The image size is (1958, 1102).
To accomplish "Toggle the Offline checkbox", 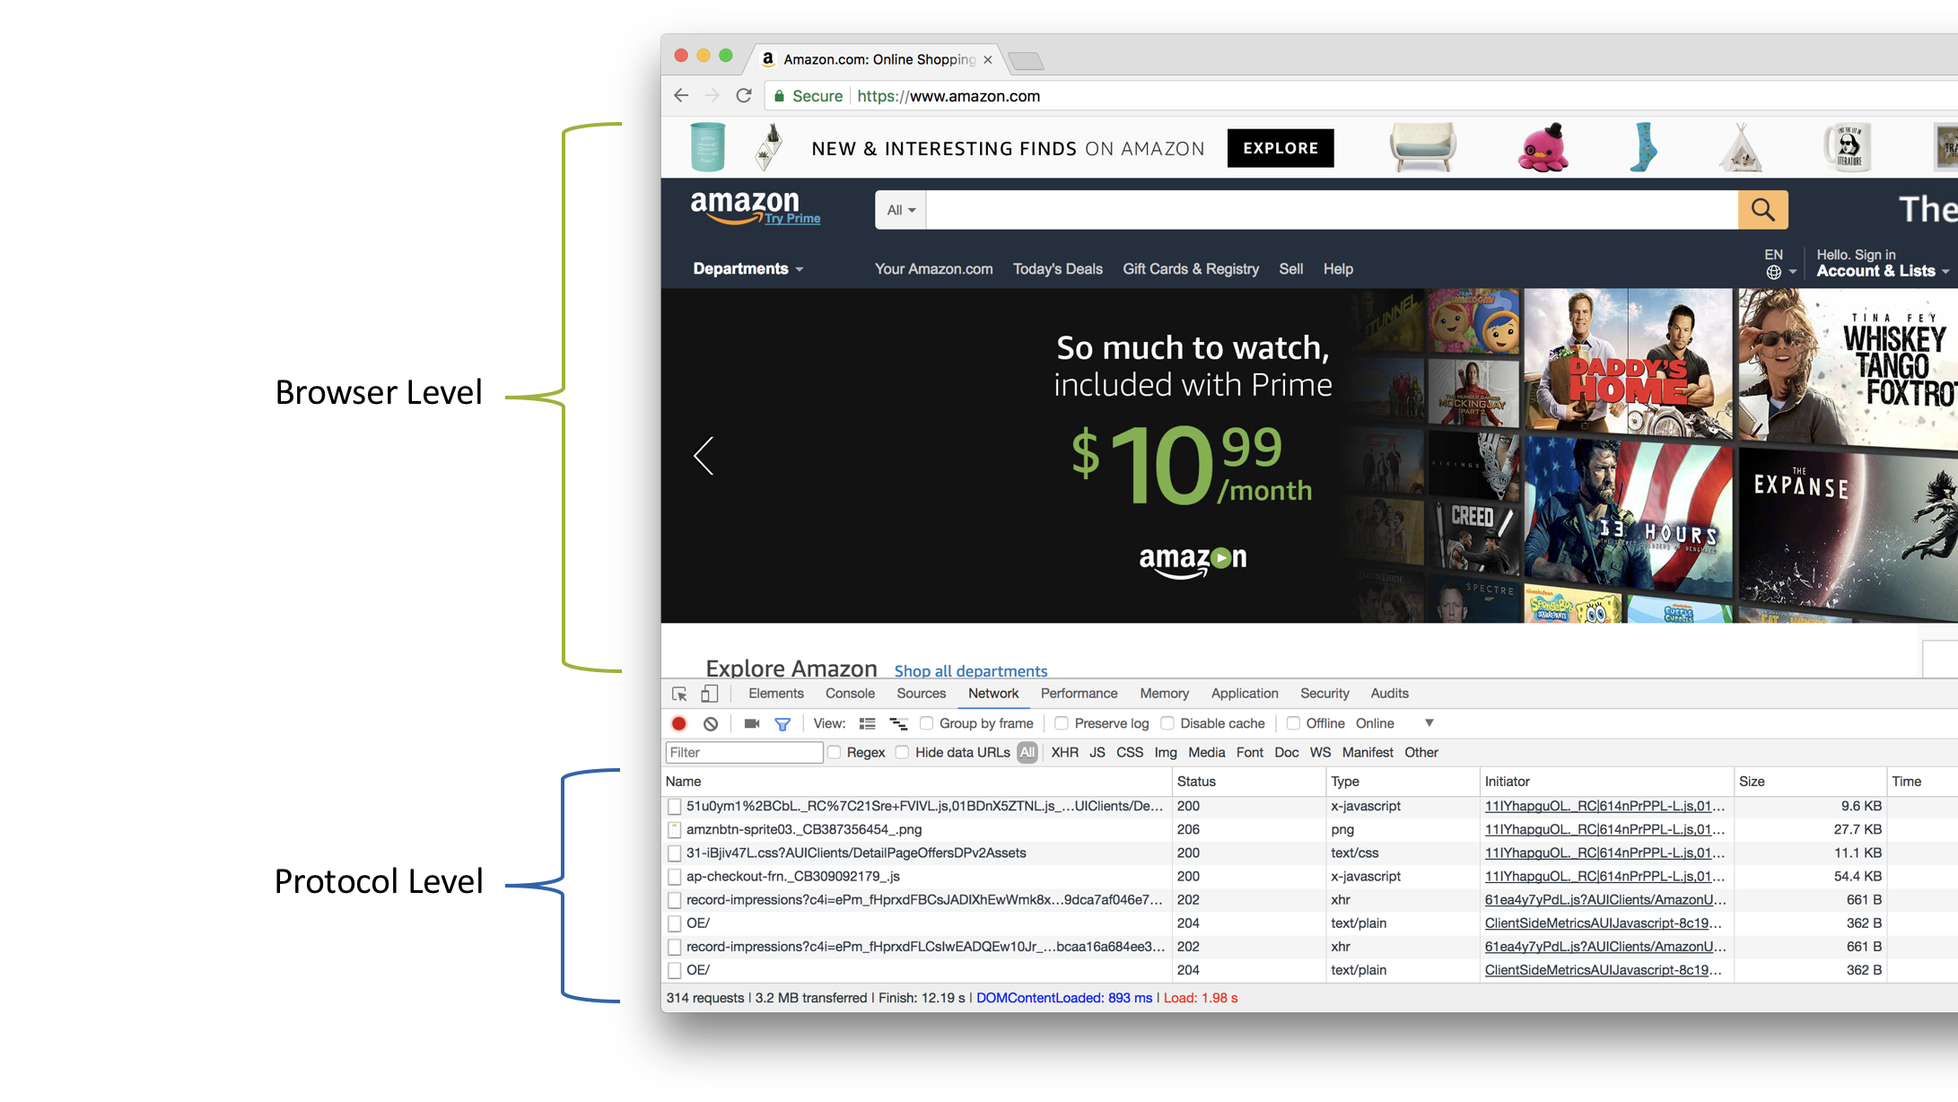I will tap(1293, 723).
